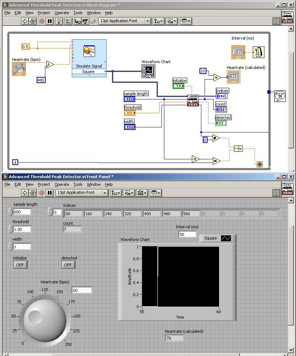Click the threshold value input field
The height and width of the screenshot is (356, 296).
point(22,229)
